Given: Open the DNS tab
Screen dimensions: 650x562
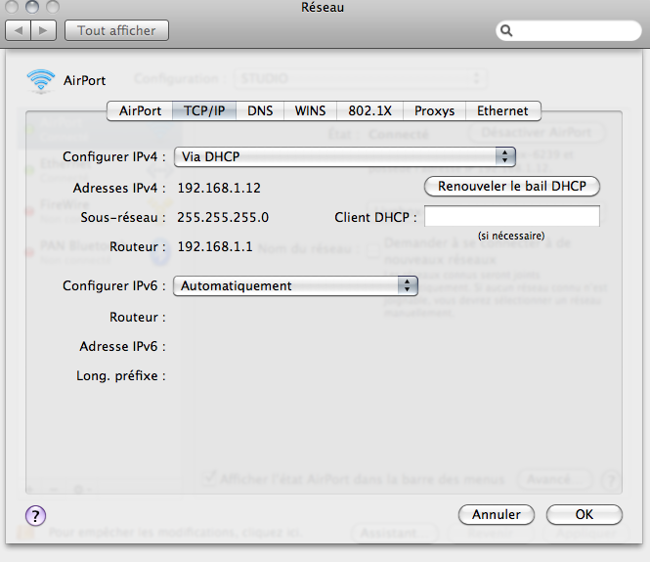Looking at the screenshot, I should (x=260, y=111).
